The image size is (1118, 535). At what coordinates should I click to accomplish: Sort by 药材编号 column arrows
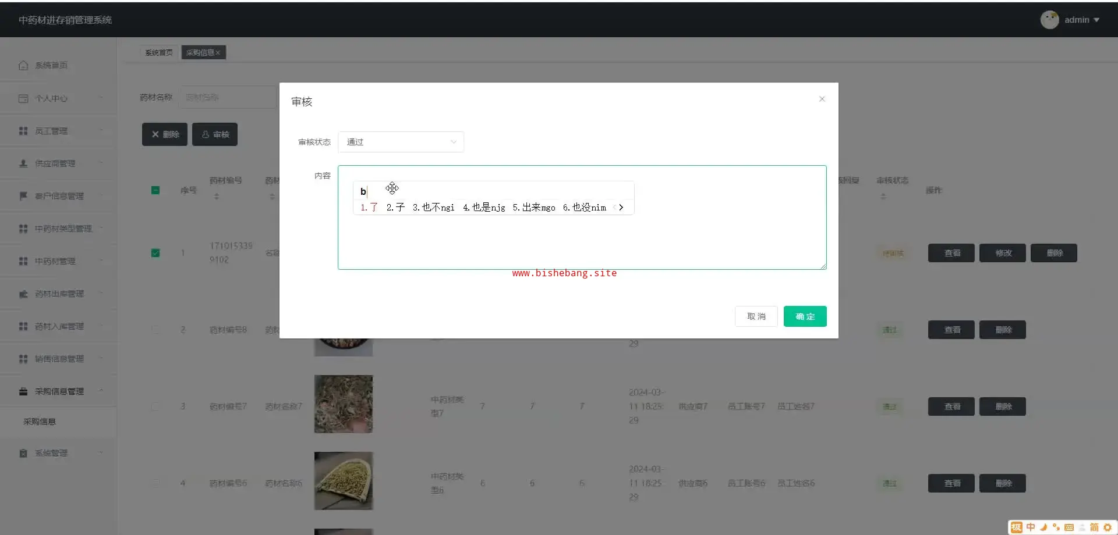[x=217, y=197]
